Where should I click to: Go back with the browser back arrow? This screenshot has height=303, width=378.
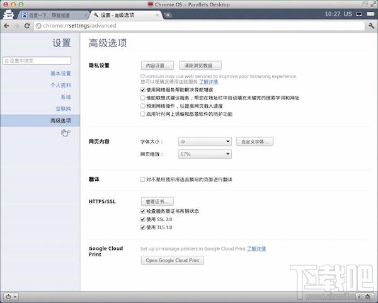coord(6,26)
